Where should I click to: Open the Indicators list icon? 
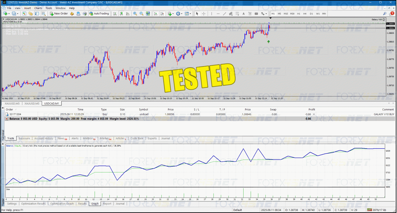169,13
